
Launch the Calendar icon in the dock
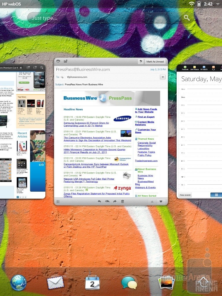[x=92, y=282]
